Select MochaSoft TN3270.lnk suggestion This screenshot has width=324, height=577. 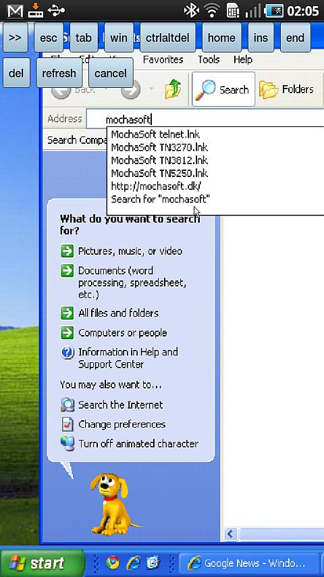159,147
